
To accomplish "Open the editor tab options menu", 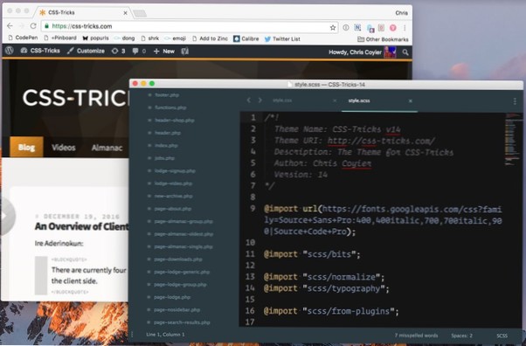I will pyautogui.click(x=515, y=101).
